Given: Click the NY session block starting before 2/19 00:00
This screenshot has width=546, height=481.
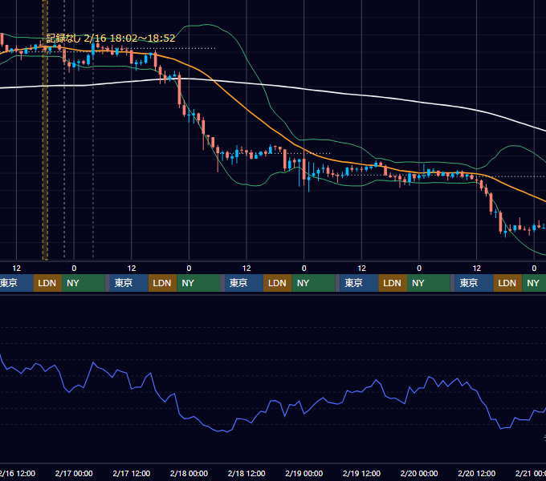Looking at the screenshot, I should 313,283.
